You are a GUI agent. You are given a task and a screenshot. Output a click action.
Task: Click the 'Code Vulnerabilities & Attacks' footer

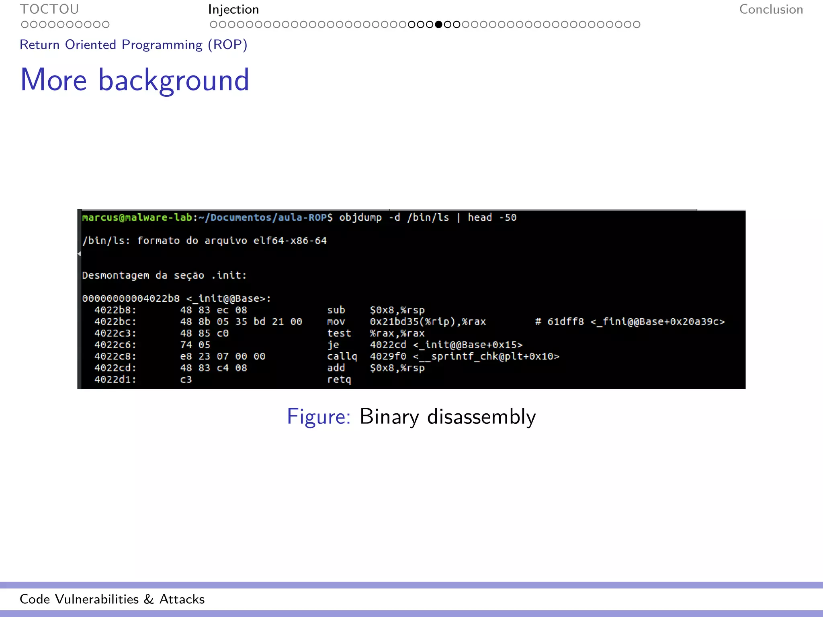[x=112, y=599]
